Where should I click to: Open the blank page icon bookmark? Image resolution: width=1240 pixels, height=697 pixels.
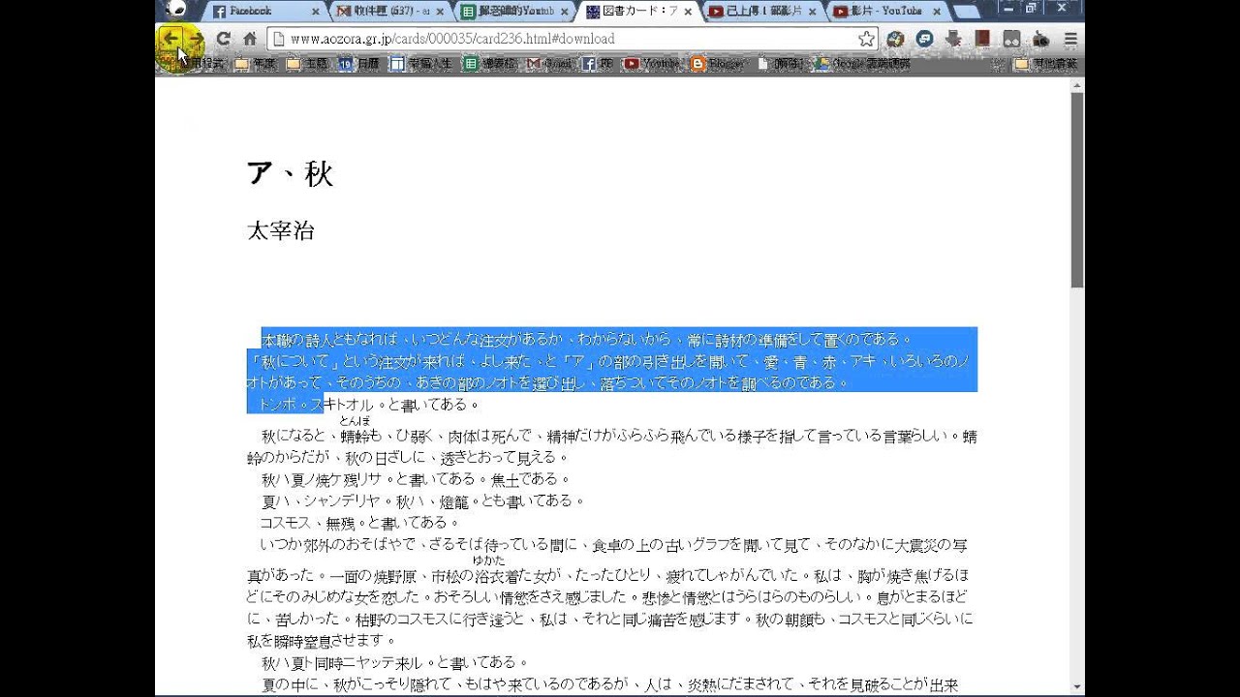[x=781, y=64]
